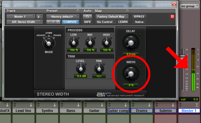201x123 pixels.
Task: Open the plugin settings select icon beside plus
Action: tap(58, 22)
